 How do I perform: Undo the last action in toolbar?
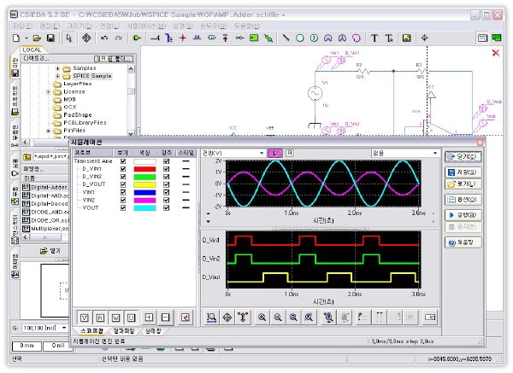pyautogui.click(x=104, y=38)
